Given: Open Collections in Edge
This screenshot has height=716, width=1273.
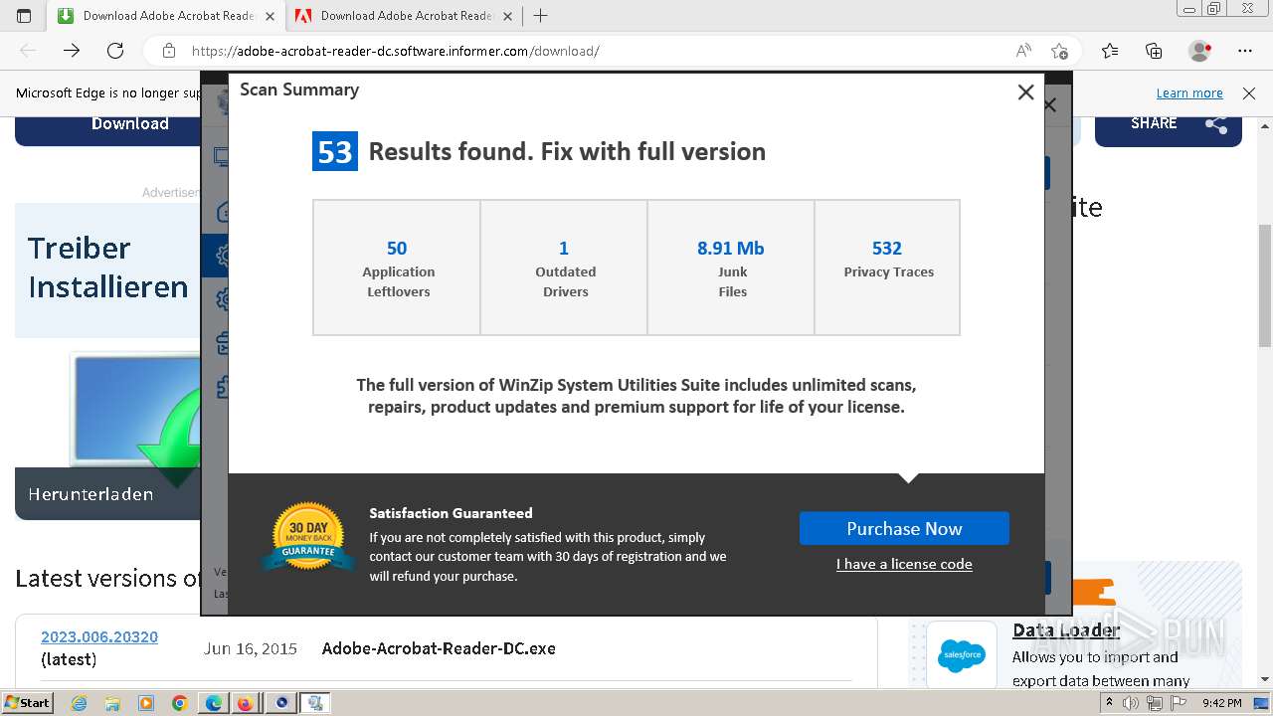Looking at the screenshot, I should click(1154, 51).
